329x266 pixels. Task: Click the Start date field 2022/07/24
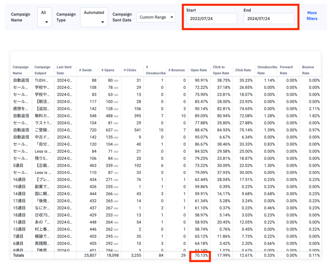[211, 19]
